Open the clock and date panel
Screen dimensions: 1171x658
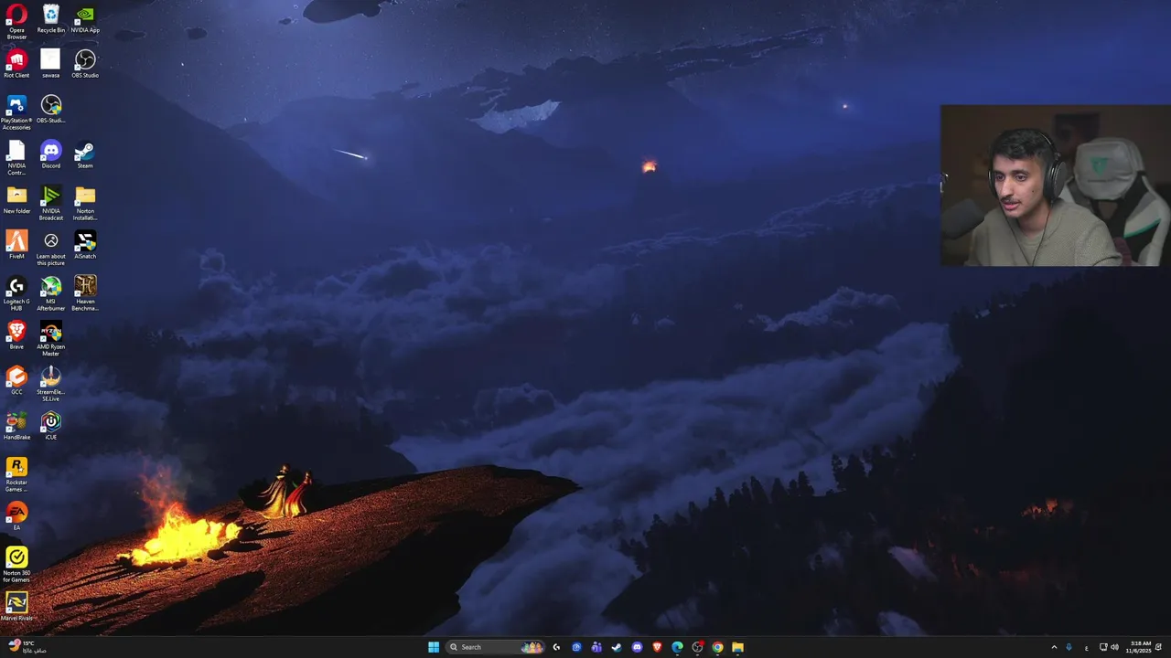[x=1139, y=647]
